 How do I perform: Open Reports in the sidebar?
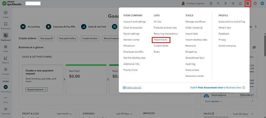tap(6, 60)
